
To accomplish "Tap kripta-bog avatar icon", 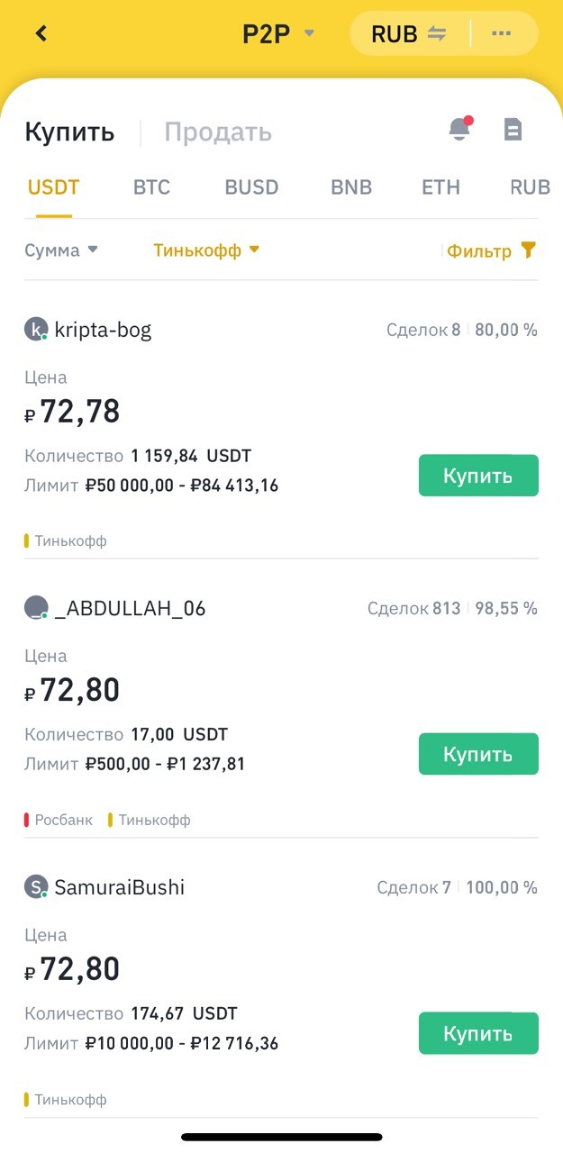I will 35,330.
